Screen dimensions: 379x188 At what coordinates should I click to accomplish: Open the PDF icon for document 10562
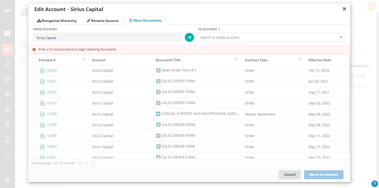42,81
